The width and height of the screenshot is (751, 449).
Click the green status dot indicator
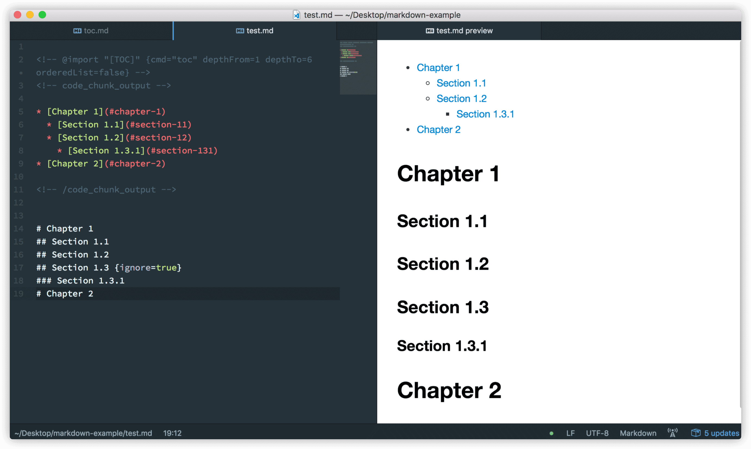(551, 433)
